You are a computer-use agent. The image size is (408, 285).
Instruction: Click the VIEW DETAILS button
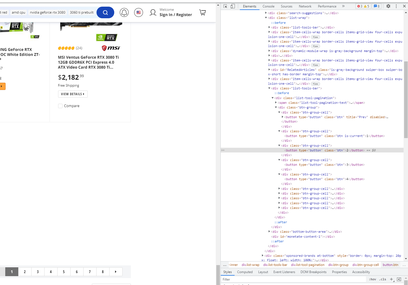click(73, 94)
